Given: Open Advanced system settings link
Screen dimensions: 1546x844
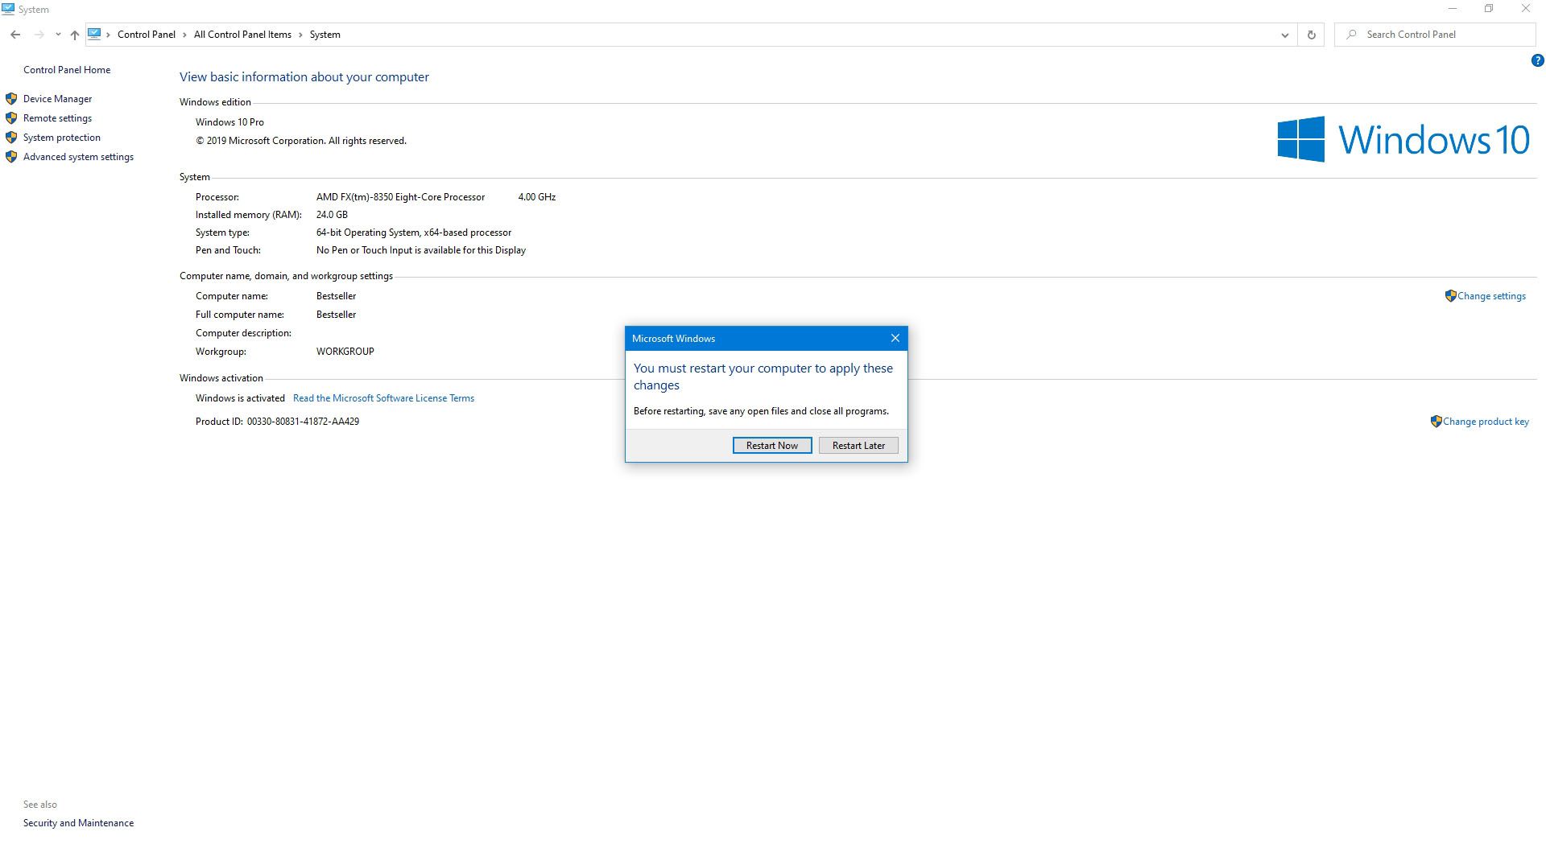Looking at the screenshot, I should coord(78,157).
